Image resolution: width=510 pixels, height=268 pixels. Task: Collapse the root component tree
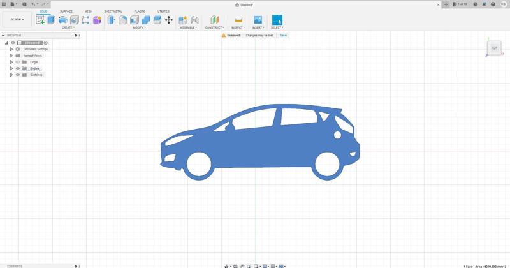coord(6,43)
